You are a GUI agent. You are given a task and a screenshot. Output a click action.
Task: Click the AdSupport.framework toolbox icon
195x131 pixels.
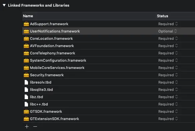pos(26,24)
